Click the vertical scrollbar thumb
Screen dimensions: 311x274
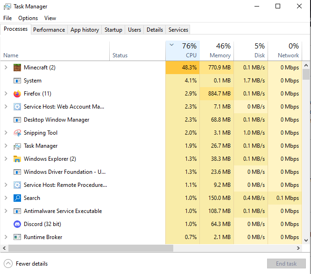pos(306,75)
